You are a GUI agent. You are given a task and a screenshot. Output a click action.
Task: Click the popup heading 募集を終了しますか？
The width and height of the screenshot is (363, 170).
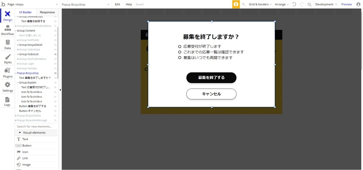coord(211,37)
